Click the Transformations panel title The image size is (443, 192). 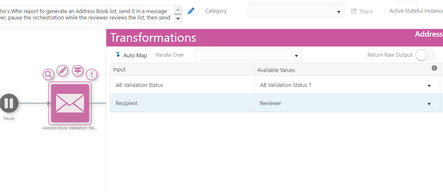(x=153, y=38)
